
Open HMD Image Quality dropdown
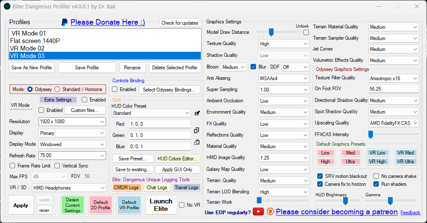[284, 157]
